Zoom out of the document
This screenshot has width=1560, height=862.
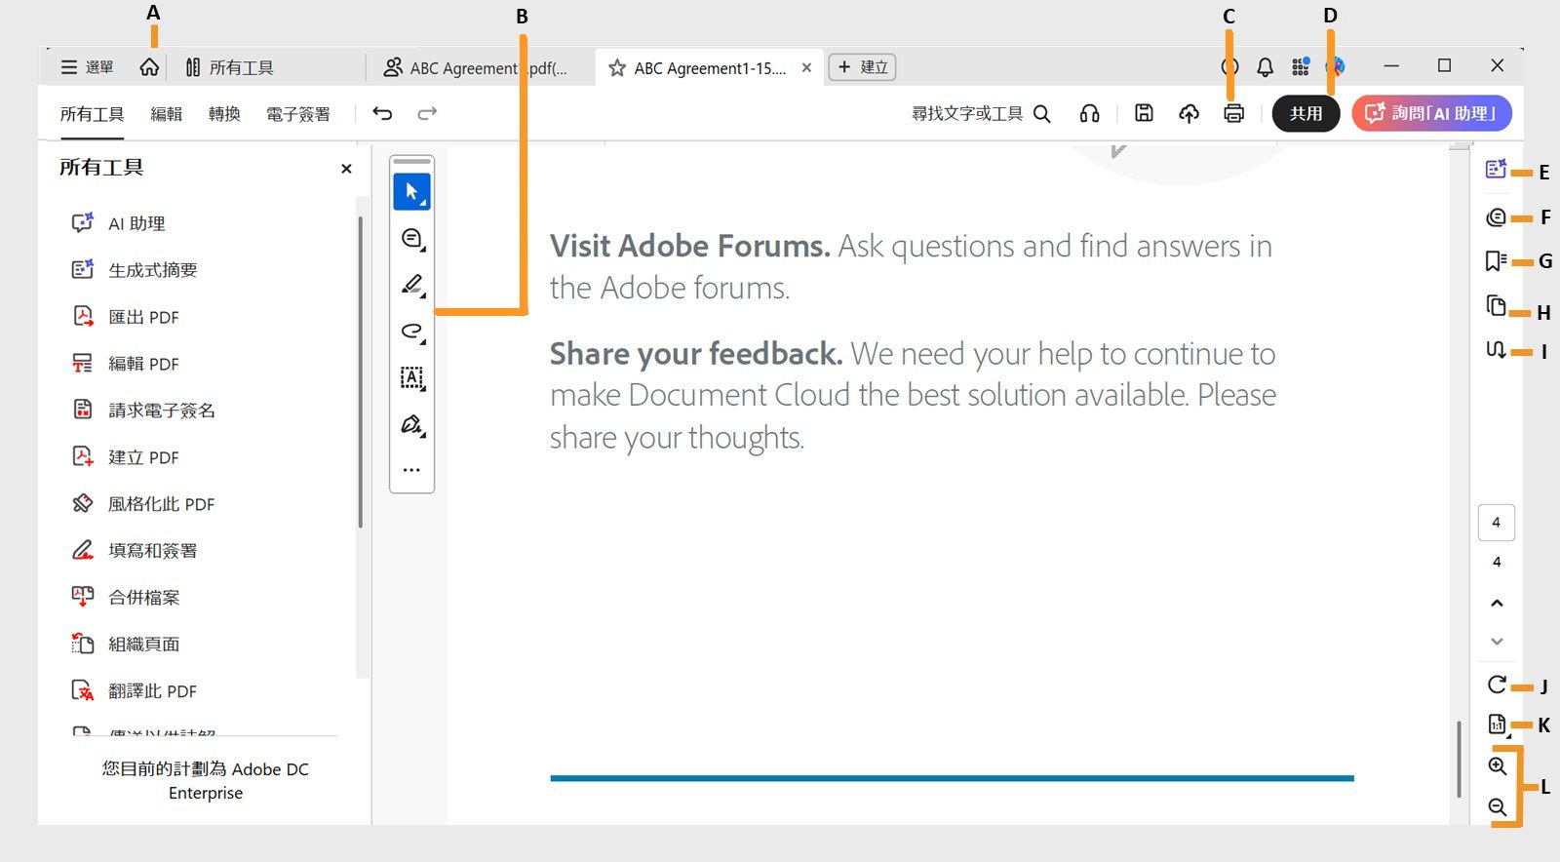pyautogui.click(x=1498, y=807)
